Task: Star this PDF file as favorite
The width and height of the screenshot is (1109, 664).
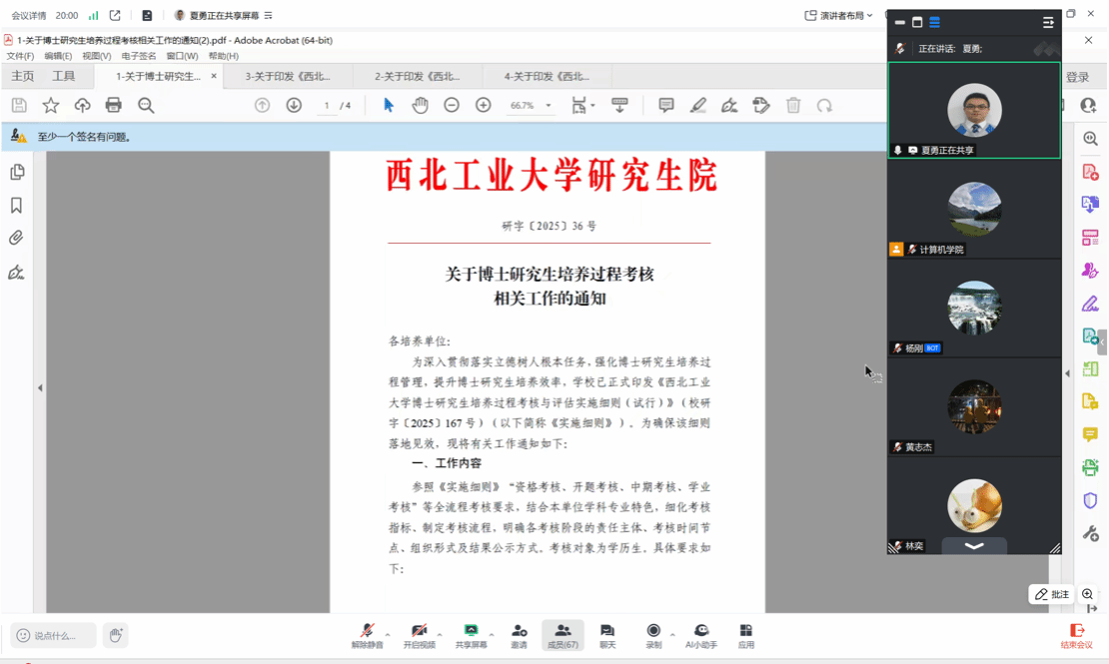Action: [x=51, y=106]
